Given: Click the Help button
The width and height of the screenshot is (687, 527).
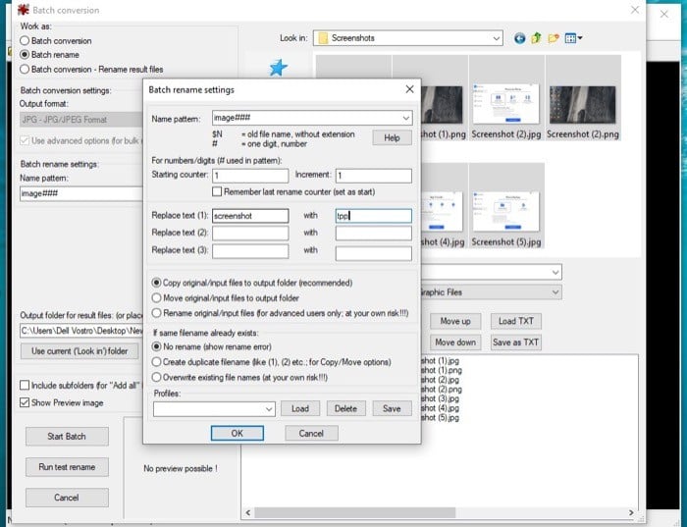Looking at the screenshot, I should pos(392,138).
